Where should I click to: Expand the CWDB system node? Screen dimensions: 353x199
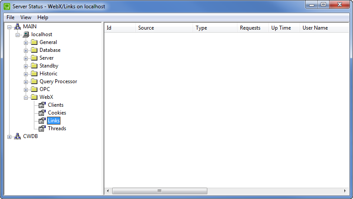pos(10,137)
